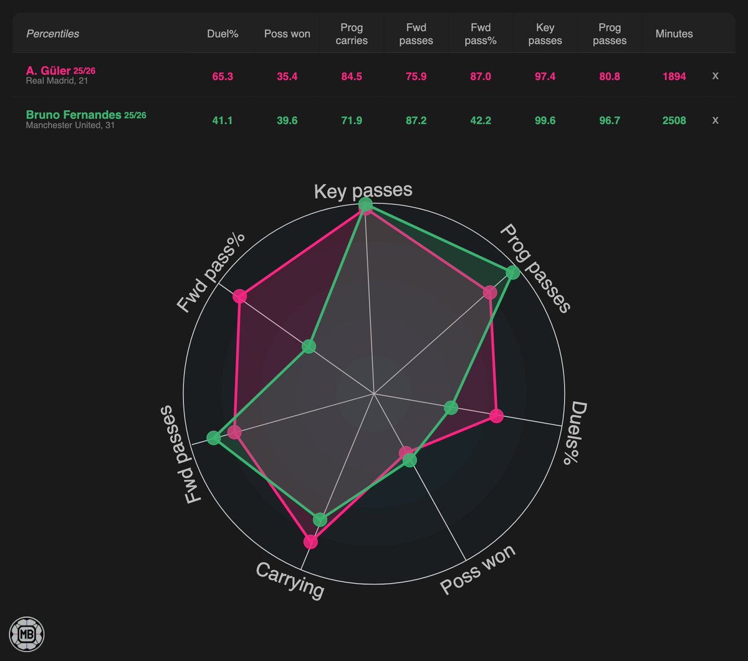
Task: Click the Poss won column header
Action: pos(287,34)
